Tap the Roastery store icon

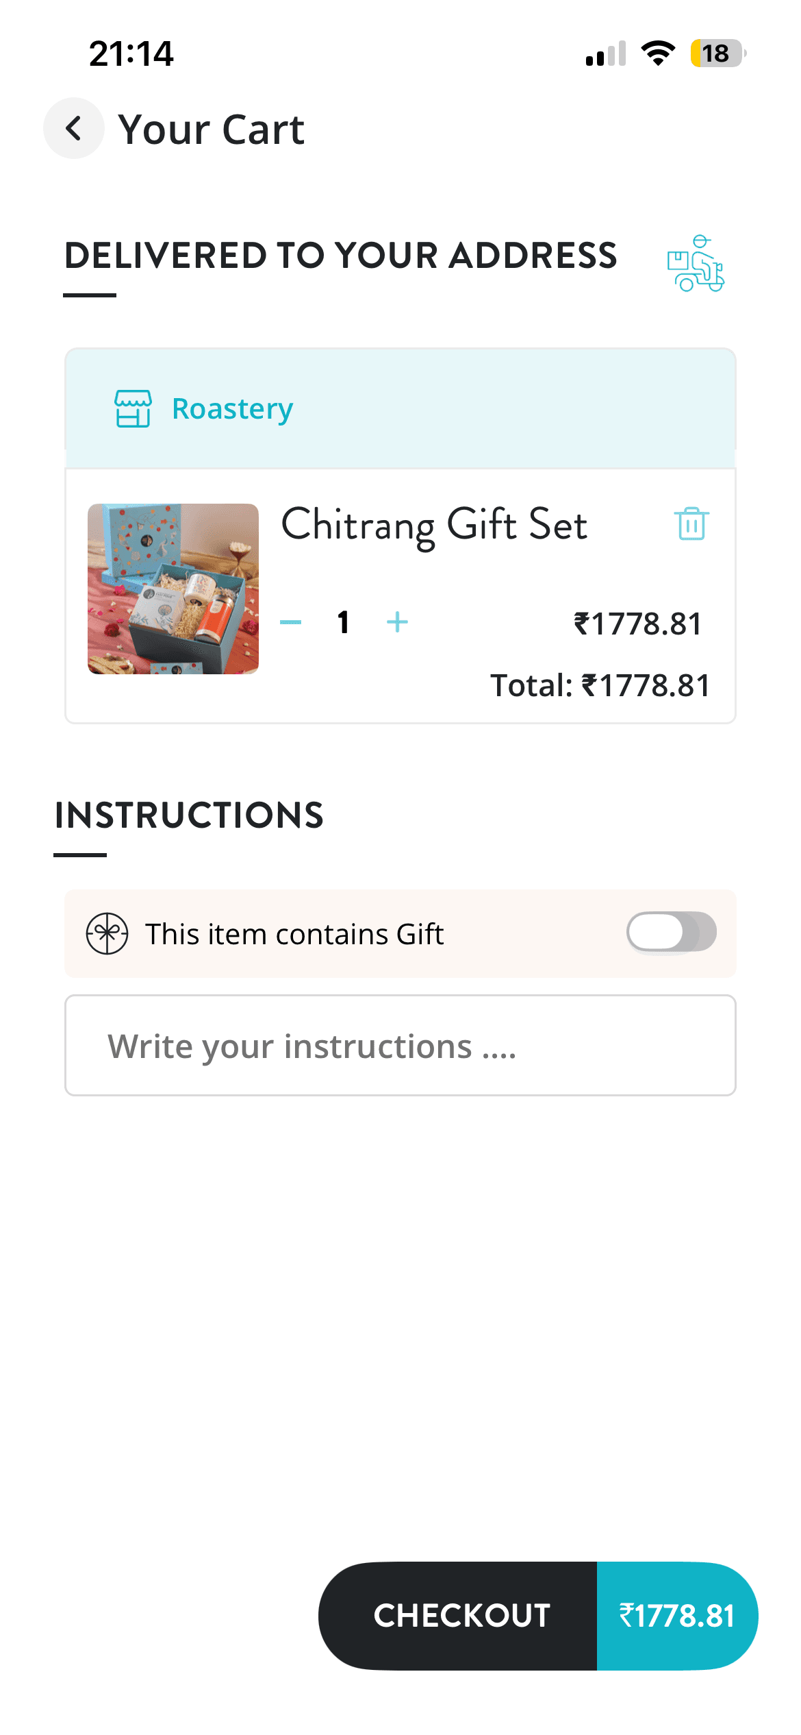click(x=133, y=408)
